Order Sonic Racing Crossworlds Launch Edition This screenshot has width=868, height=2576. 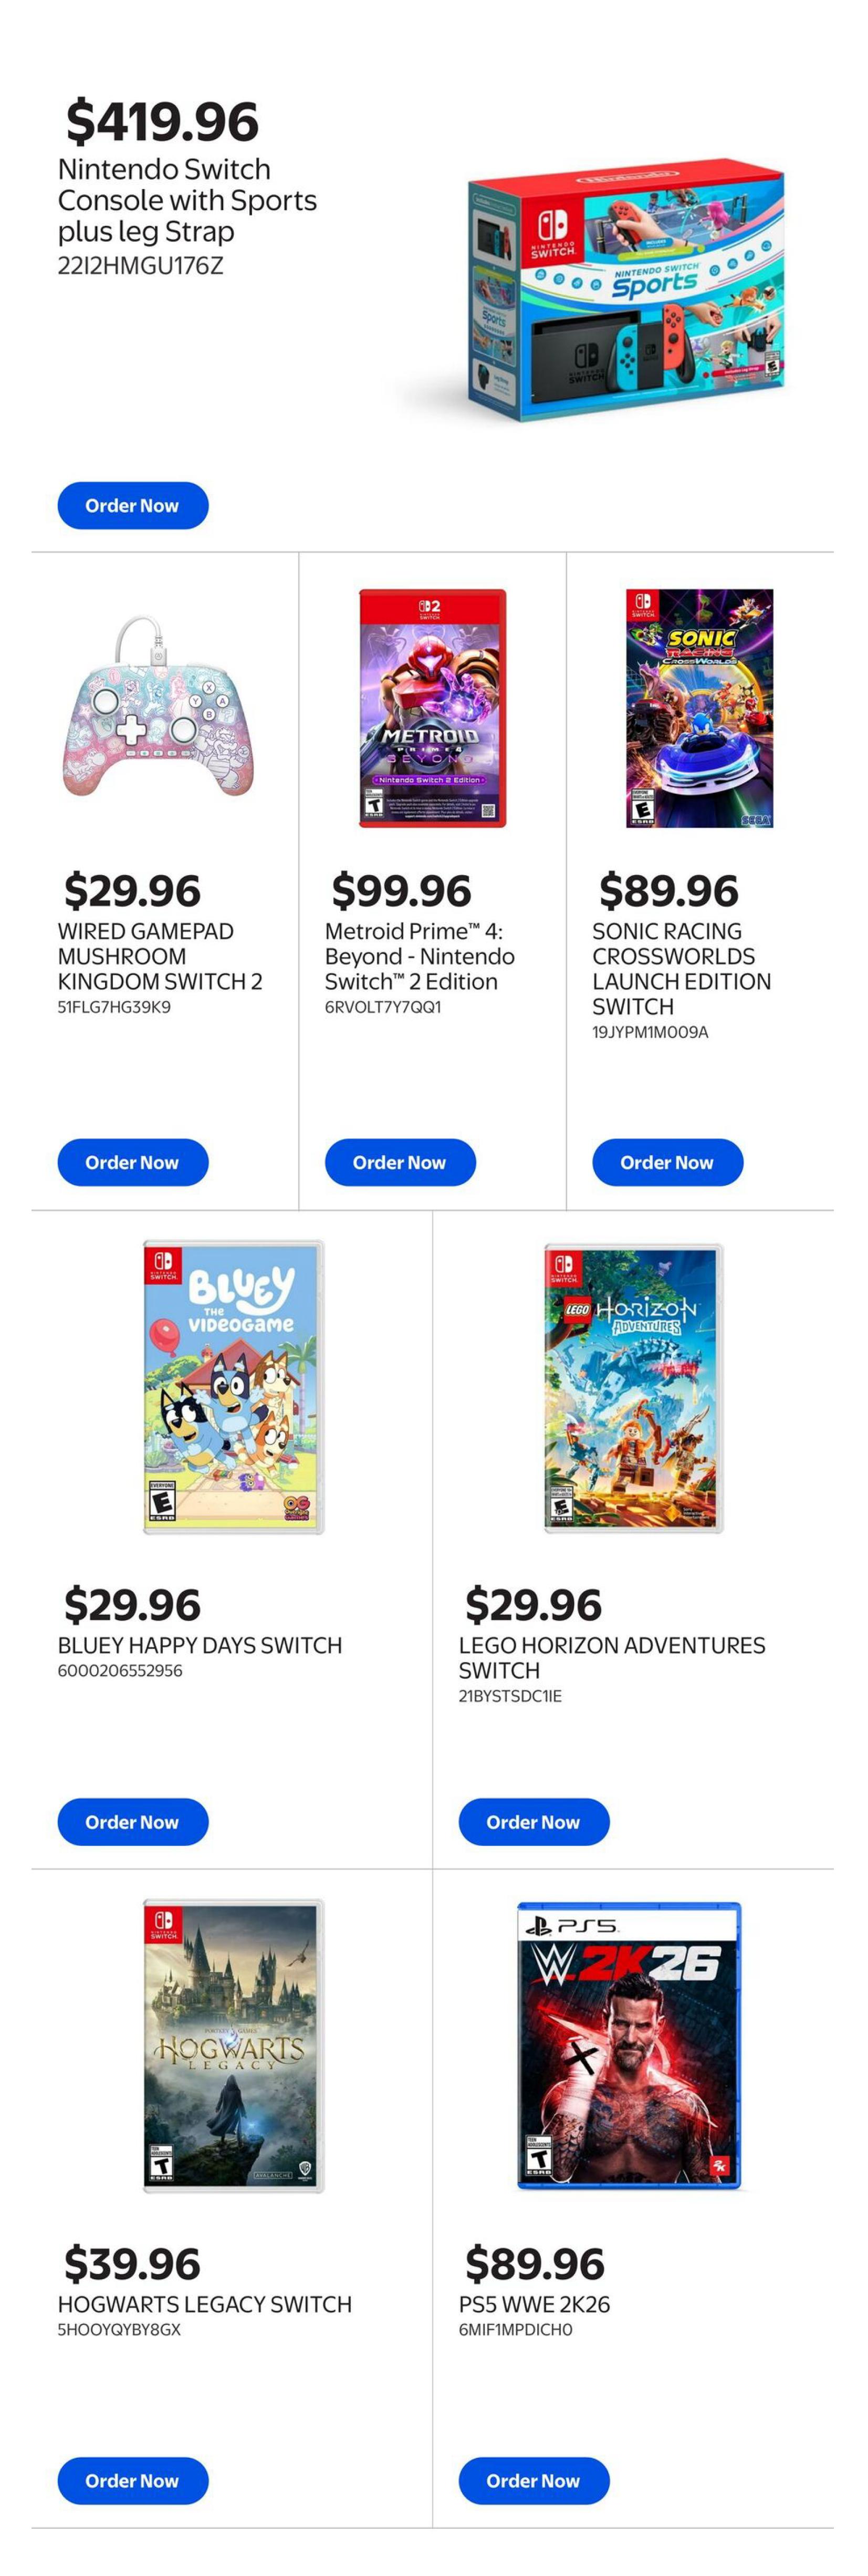click(x=666, y=1162)
